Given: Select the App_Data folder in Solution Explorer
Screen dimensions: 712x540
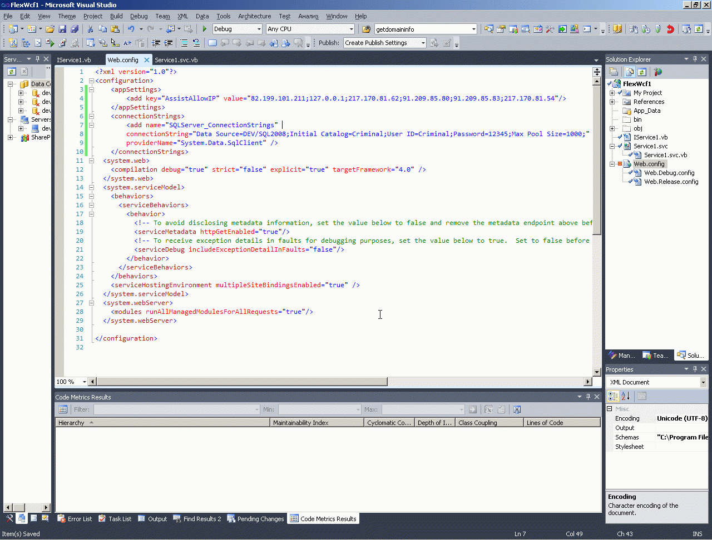Looking at the screenshot, I should tap(647, 111).
